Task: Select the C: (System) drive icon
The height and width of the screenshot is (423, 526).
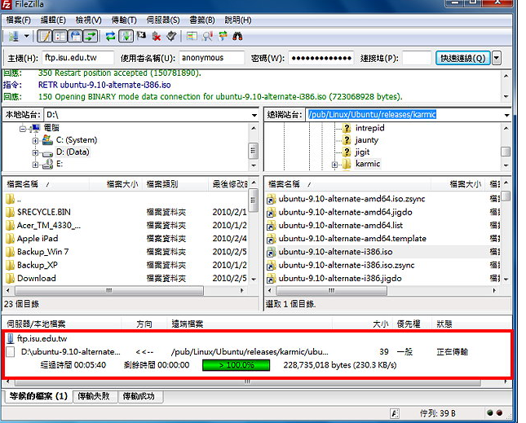Action: [47, 139]
